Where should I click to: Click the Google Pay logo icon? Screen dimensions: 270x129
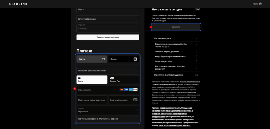pos(112,78)
